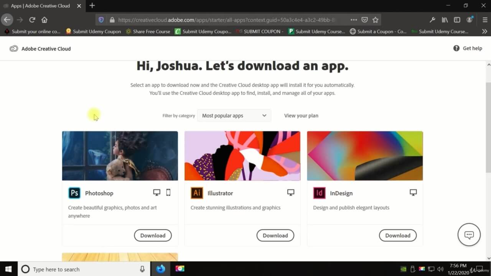This screenshot has height=276, width=491.
Task: Click the taskbar volume icon
Action: click(440, 269)
